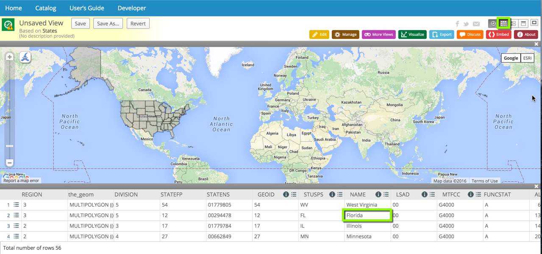Click the red Embed button
The width and height of the screenshot is (542, 254).
click(498, 35)
